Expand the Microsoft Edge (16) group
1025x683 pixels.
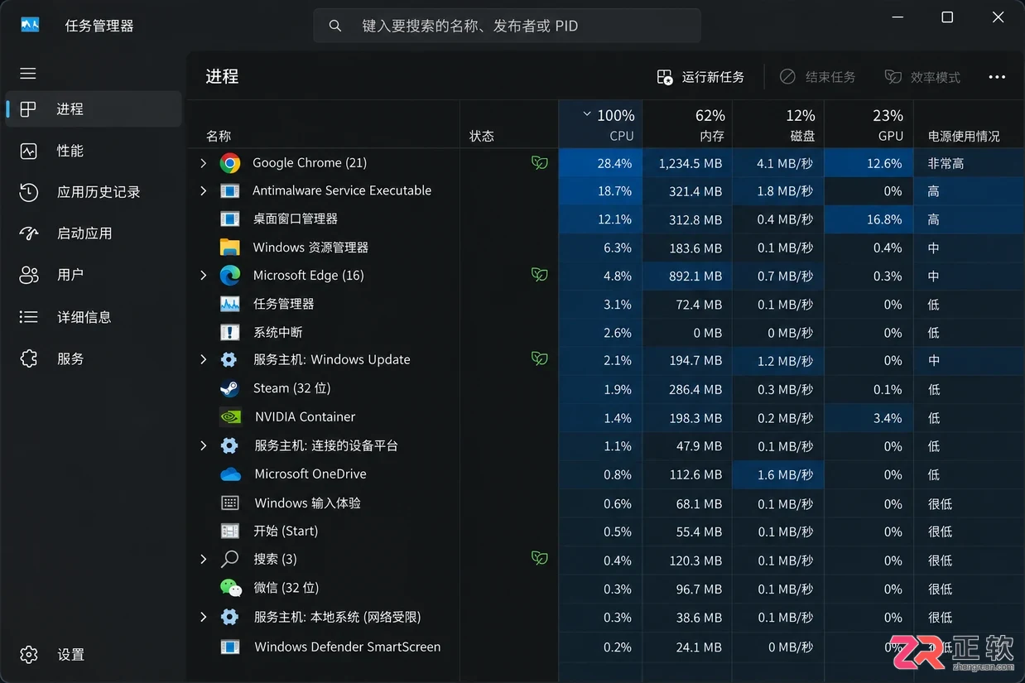pyautogui.click(x=204, y=276)
